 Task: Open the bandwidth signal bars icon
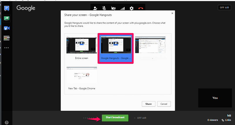(122, 8)
